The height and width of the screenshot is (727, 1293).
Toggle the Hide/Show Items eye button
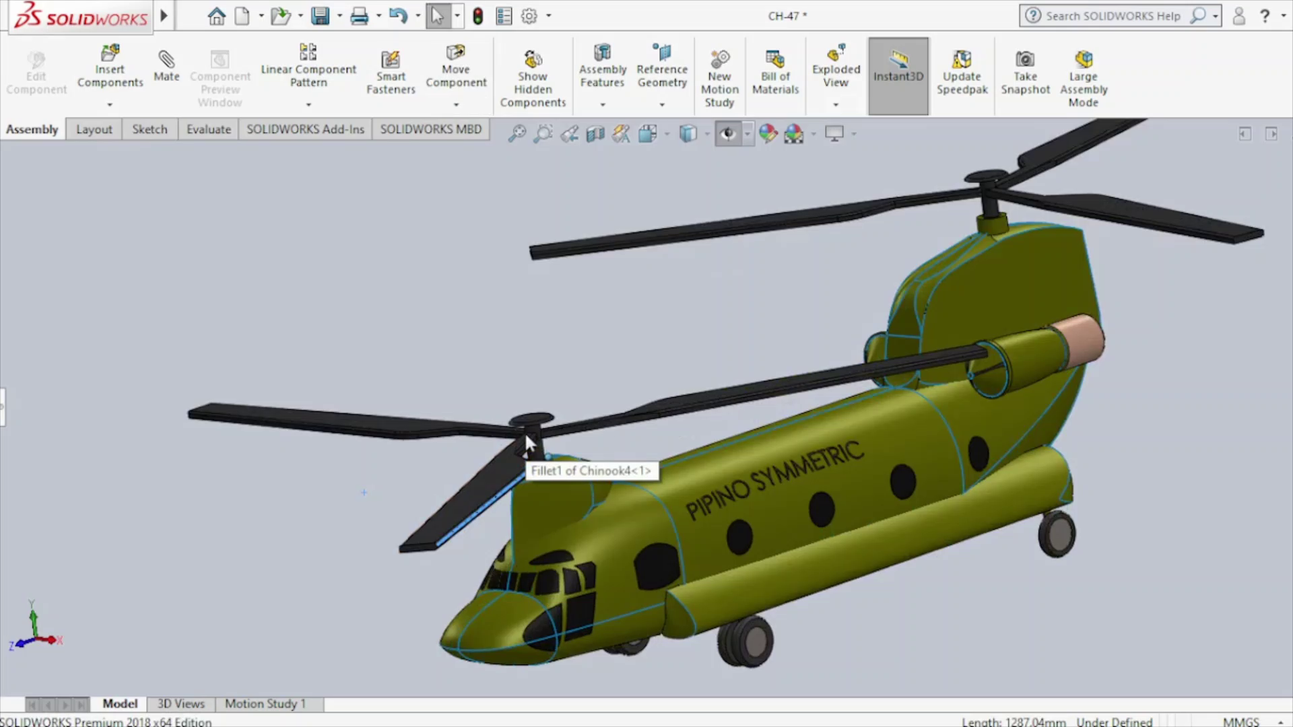pos(728,133)
